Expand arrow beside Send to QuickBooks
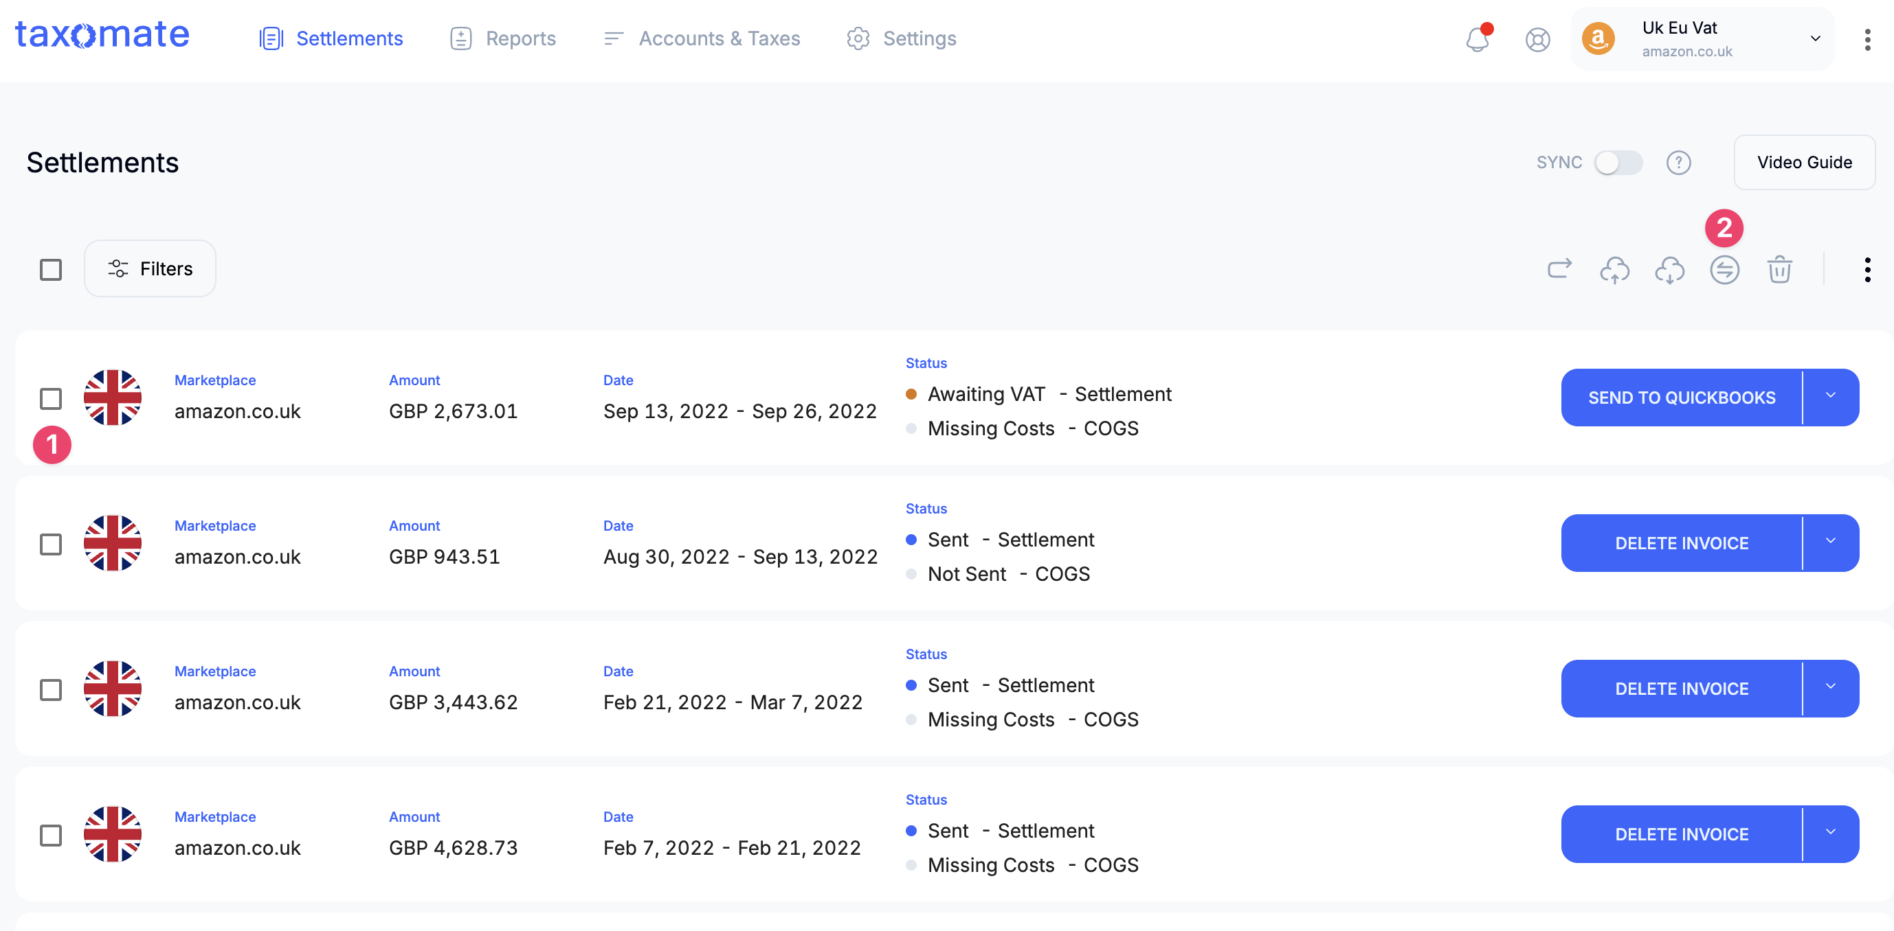Viewport: 1894px width, 931px height. 1830,397
